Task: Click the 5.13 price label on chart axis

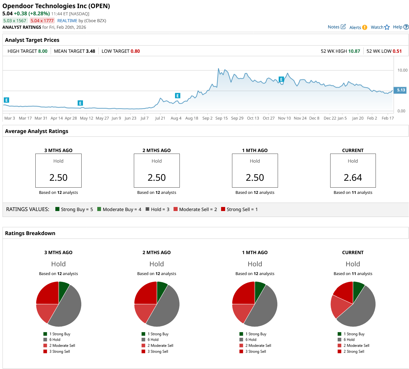Action: pyautogui.click(x=401, y=90)
